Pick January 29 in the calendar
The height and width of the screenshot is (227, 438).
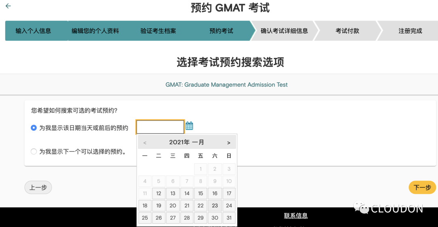tap(201, 218)
